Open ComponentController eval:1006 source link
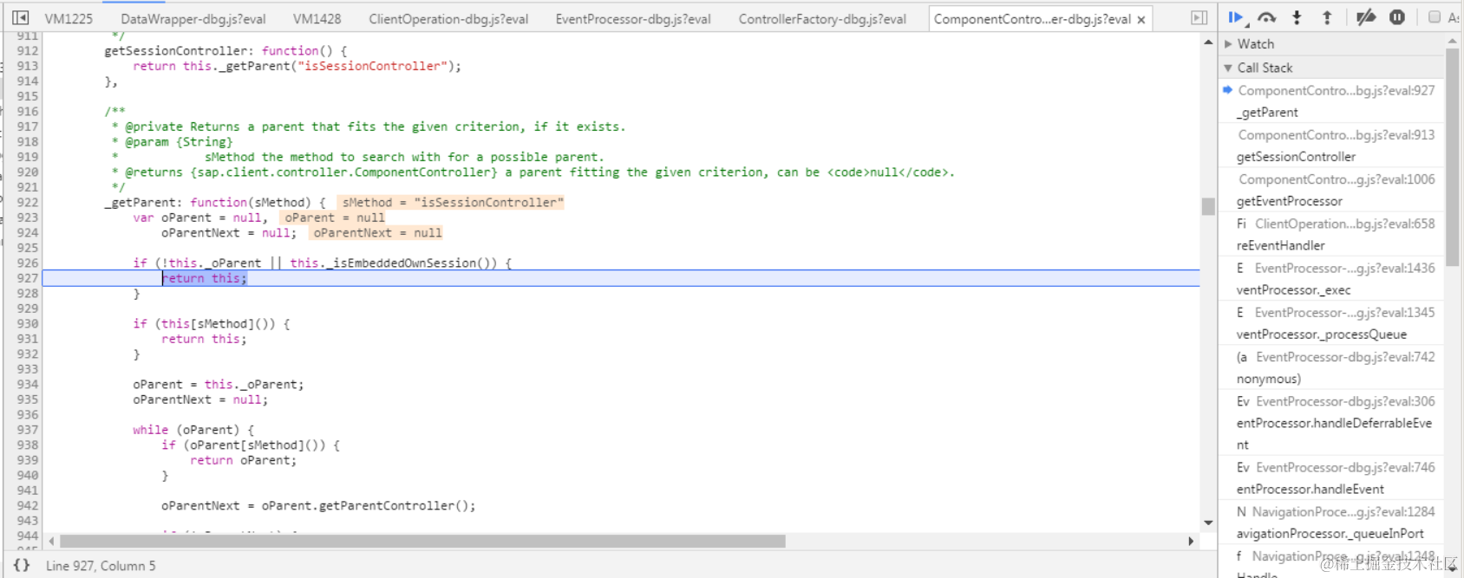This screenshot has width=1464, height=578. pos(1337,179)
